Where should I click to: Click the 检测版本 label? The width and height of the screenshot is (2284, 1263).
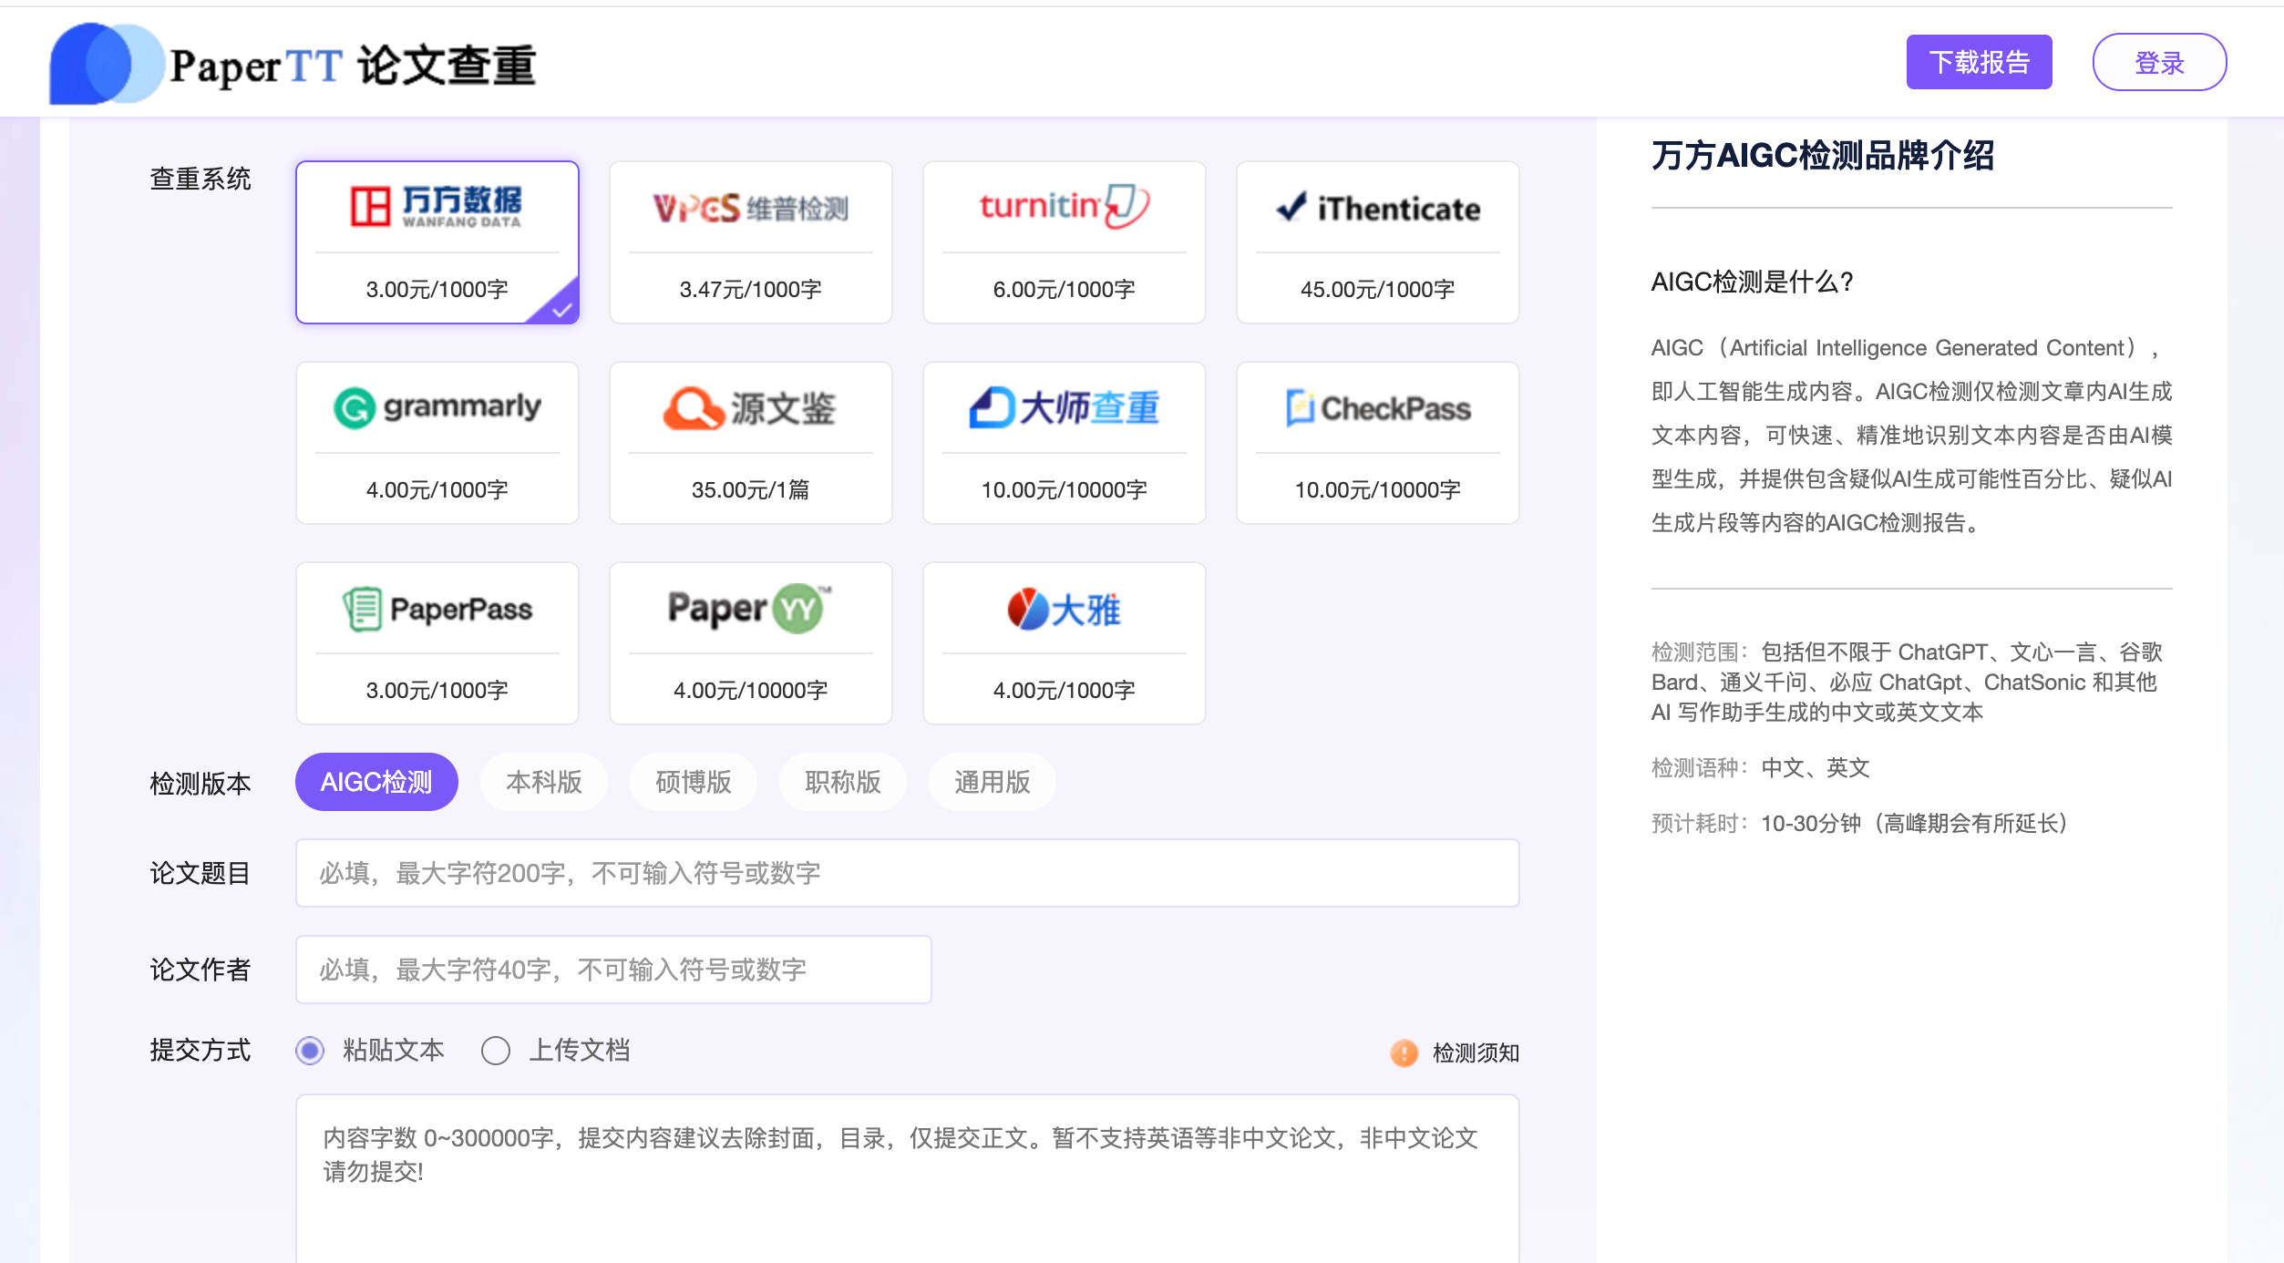click(x=201, y=784)
